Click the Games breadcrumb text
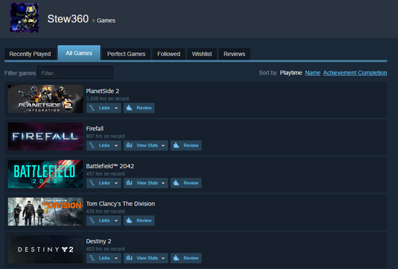398x269 pixels. (x=106, y=21)
